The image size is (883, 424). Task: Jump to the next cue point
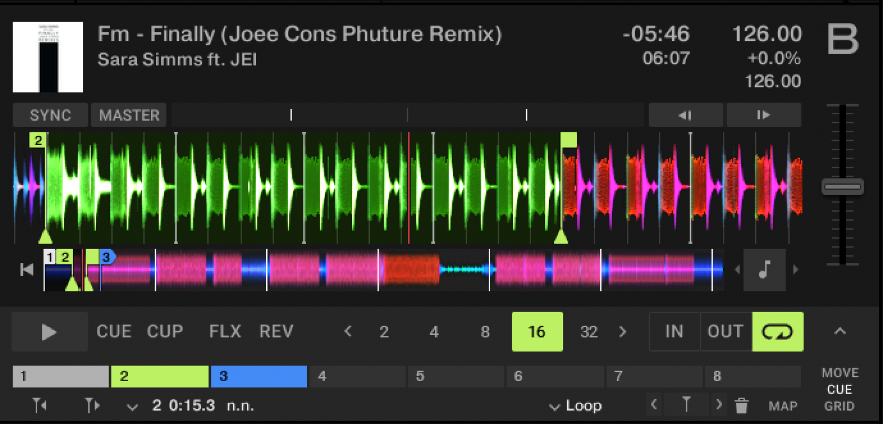pyautogui.click(x=92, y=405)
